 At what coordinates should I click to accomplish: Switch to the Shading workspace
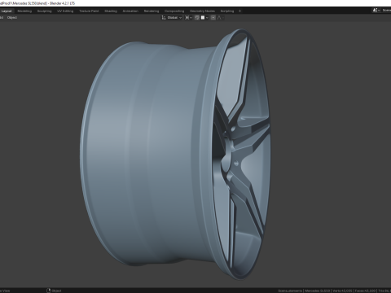[111, 11]
